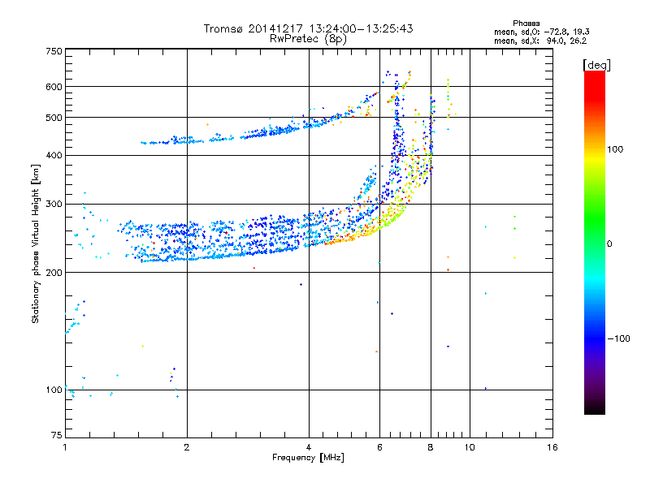Click the x-axis label "16"

552,447
